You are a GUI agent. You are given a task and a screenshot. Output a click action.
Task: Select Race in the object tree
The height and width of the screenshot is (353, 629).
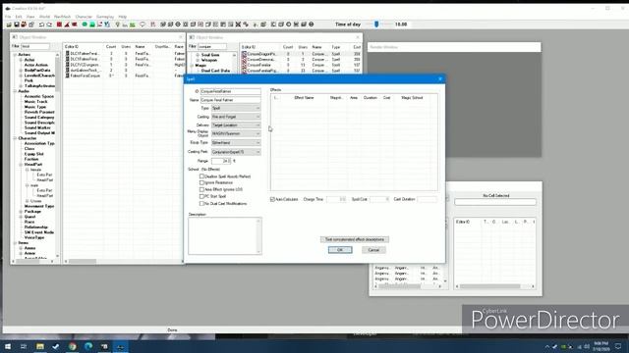pyautogui.click(x=29, y=222)
